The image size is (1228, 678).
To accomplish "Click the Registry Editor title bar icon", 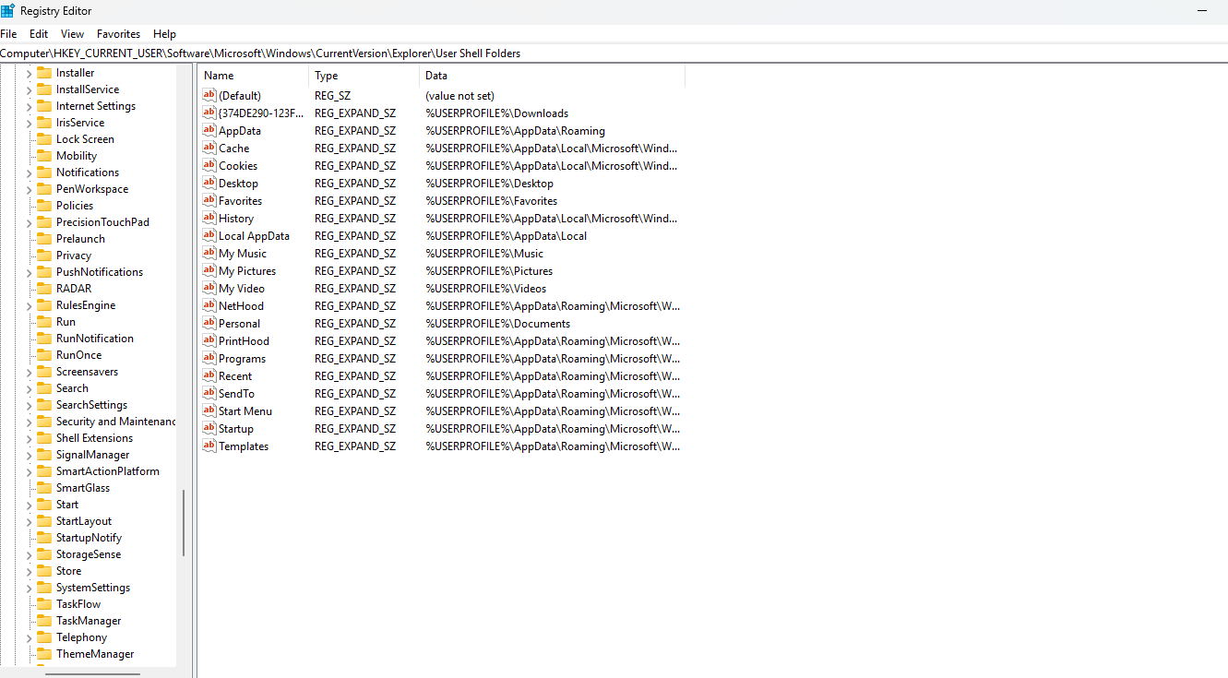I will coord(9,10).
